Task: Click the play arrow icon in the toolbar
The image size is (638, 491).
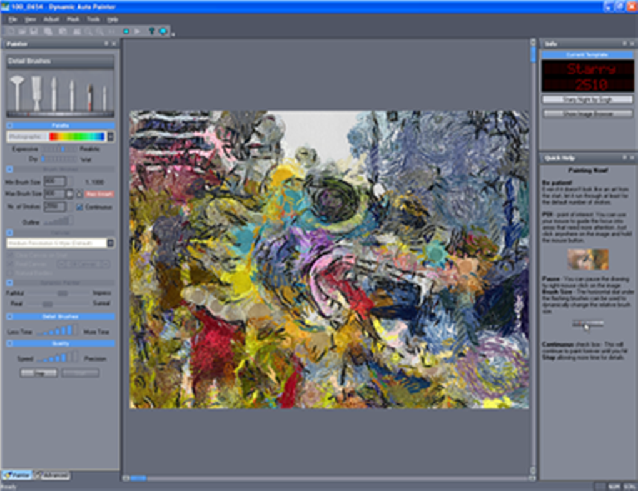Action: (x=137, y=31)
